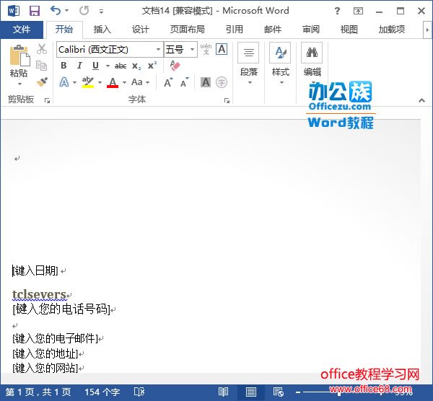Expand the 五号 font size dropdown
The width and height of the screenshot is (433, 401).
pyautogui.click(x=192, y=50)
